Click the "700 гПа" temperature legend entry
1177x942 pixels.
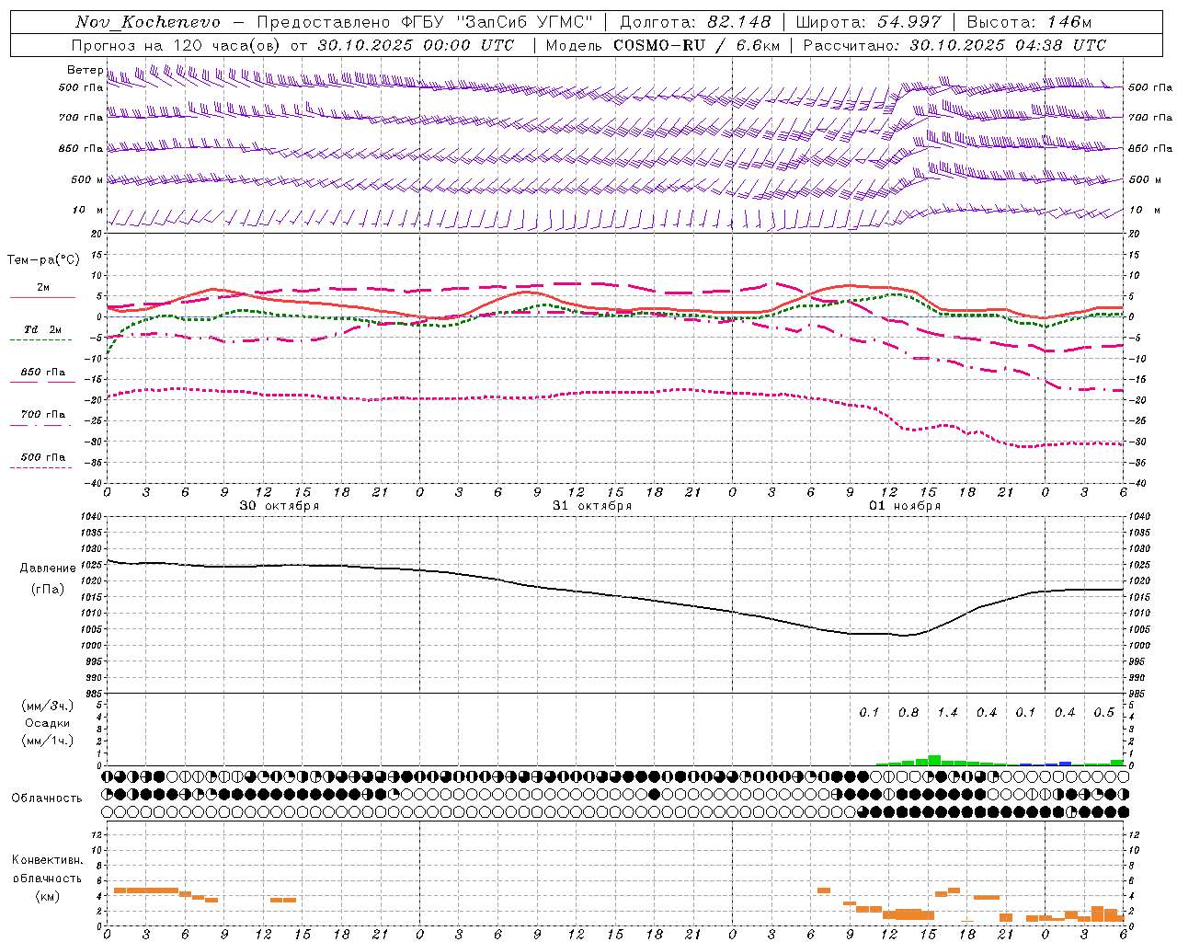point(42,414)
